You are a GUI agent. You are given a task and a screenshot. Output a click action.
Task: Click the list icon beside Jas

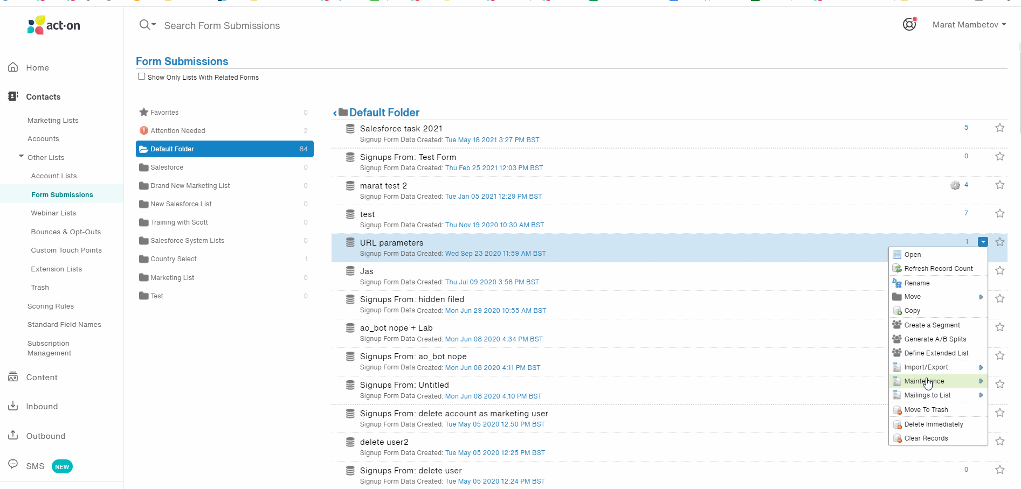tap(350, 271)
